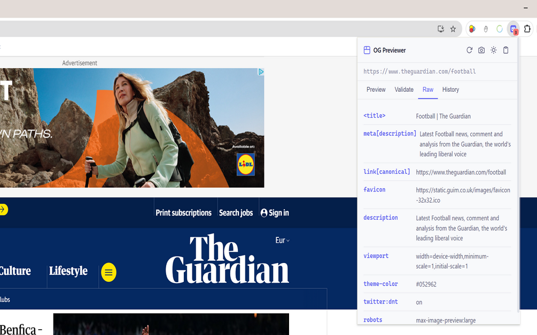
Task: Open the colorful circles extension icon
Action: pyautogui.click(x=472, y=29)
